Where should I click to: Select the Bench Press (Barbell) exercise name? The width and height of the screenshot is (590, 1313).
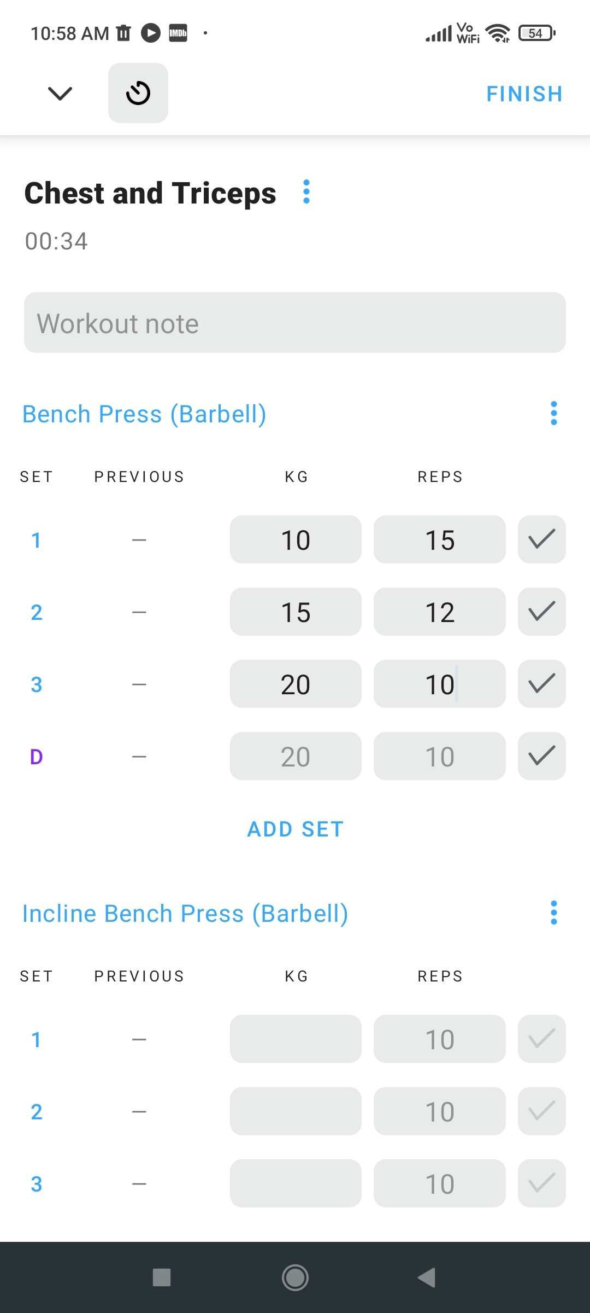coord(144,414)
